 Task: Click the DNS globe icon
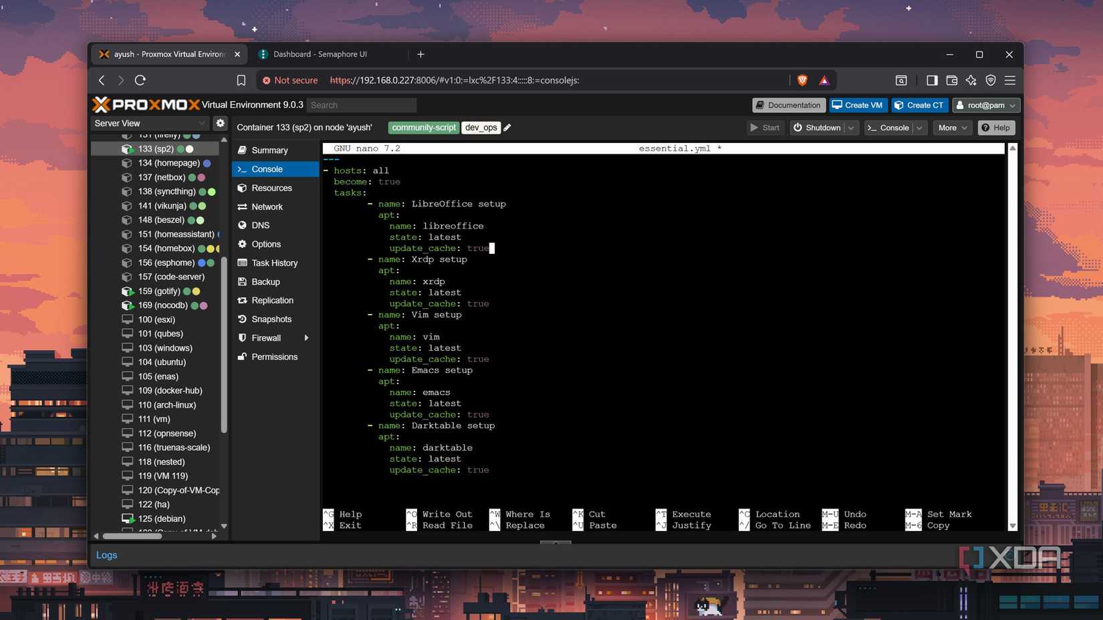[243, 225]
